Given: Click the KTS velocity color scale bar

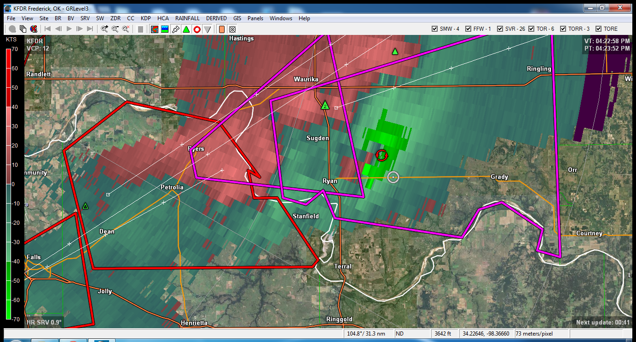Looking at the screenshot, I should (x=9, y=184).
